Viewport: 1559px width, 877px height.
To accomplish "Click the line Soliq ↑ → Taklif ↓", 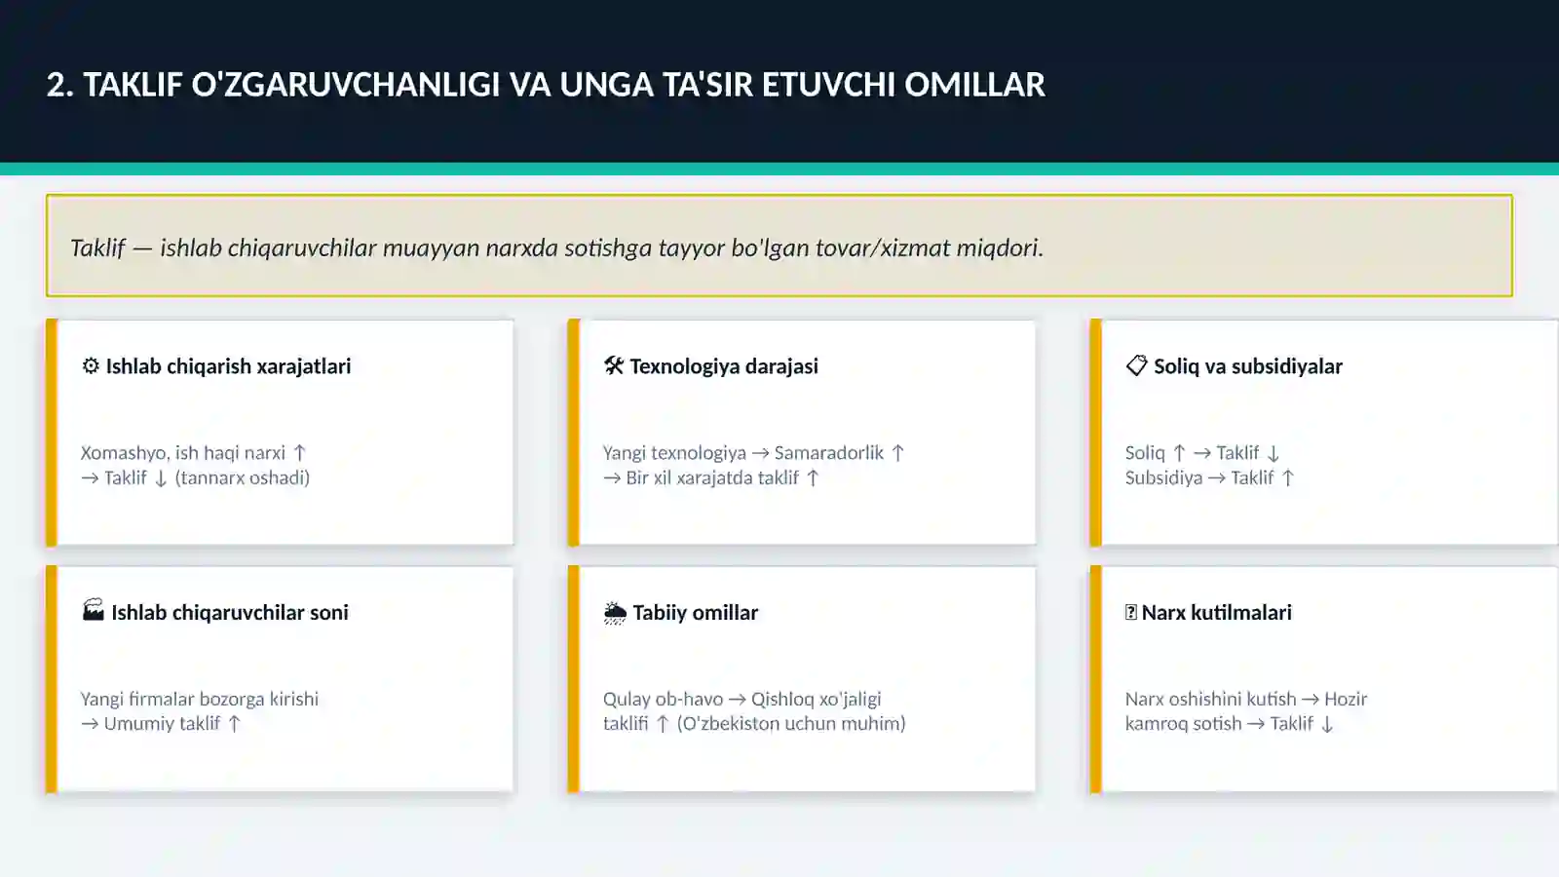I will tap(1202, 453).
